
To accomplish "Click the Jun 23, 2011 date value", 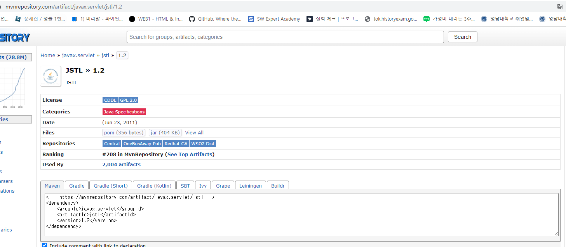I will coord(120,122).
